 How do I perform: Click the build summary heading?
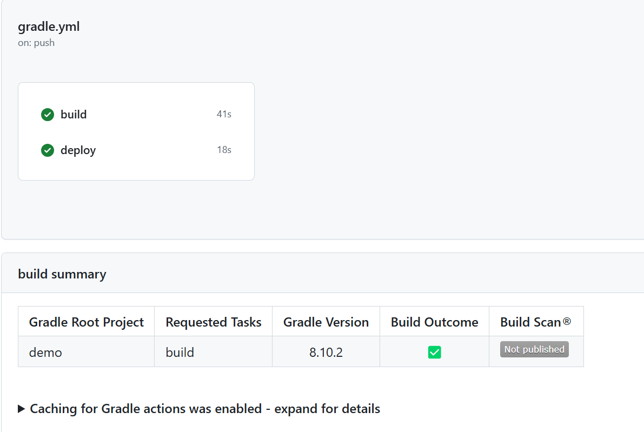(62, 274)
